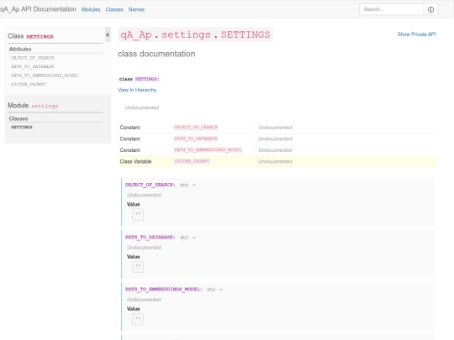
Task: Open the settings module link in sidebar
Action: point(45,106)
